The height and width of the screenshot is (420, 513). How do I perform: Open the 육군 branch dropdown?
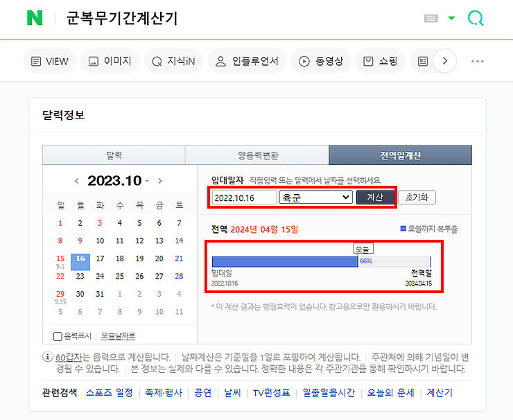coord(315,198)
